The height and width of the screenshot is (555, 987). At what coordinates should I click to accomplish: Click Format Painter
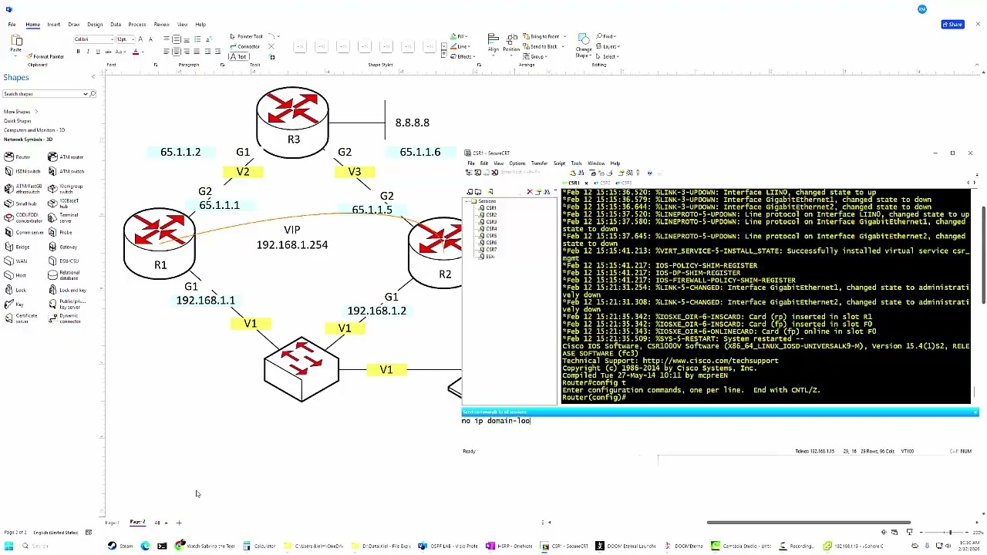click(46, 56)
